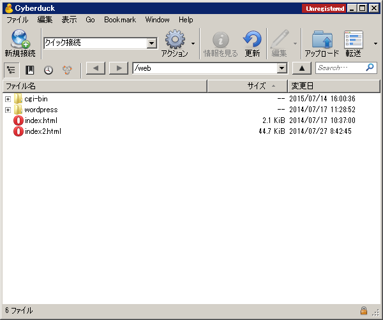Click the Unregistered badge in title bar
Screen dimensions: 383x320
[324, 8]
